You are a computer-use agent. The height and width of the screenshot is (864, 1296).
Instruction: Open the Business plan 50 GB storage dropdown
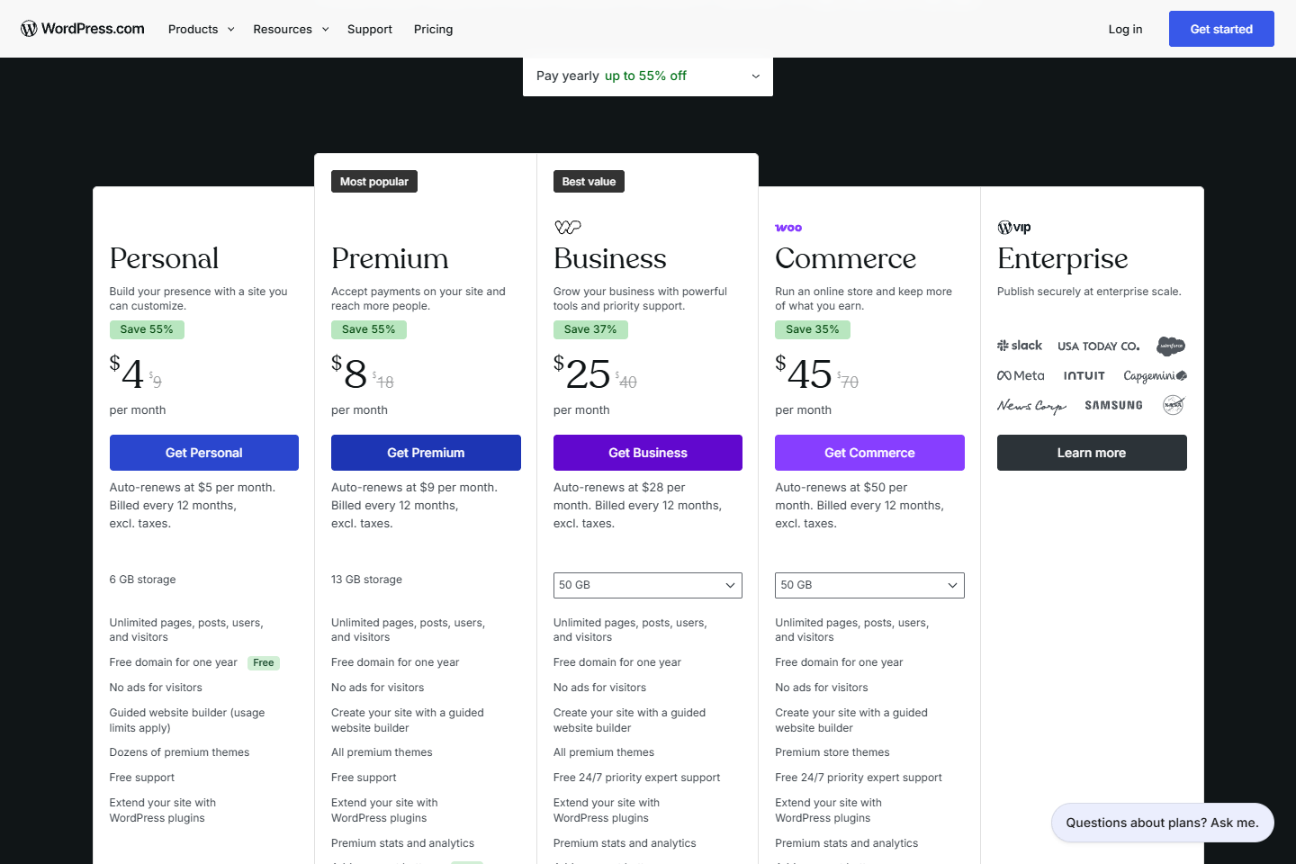click(648, 585)
